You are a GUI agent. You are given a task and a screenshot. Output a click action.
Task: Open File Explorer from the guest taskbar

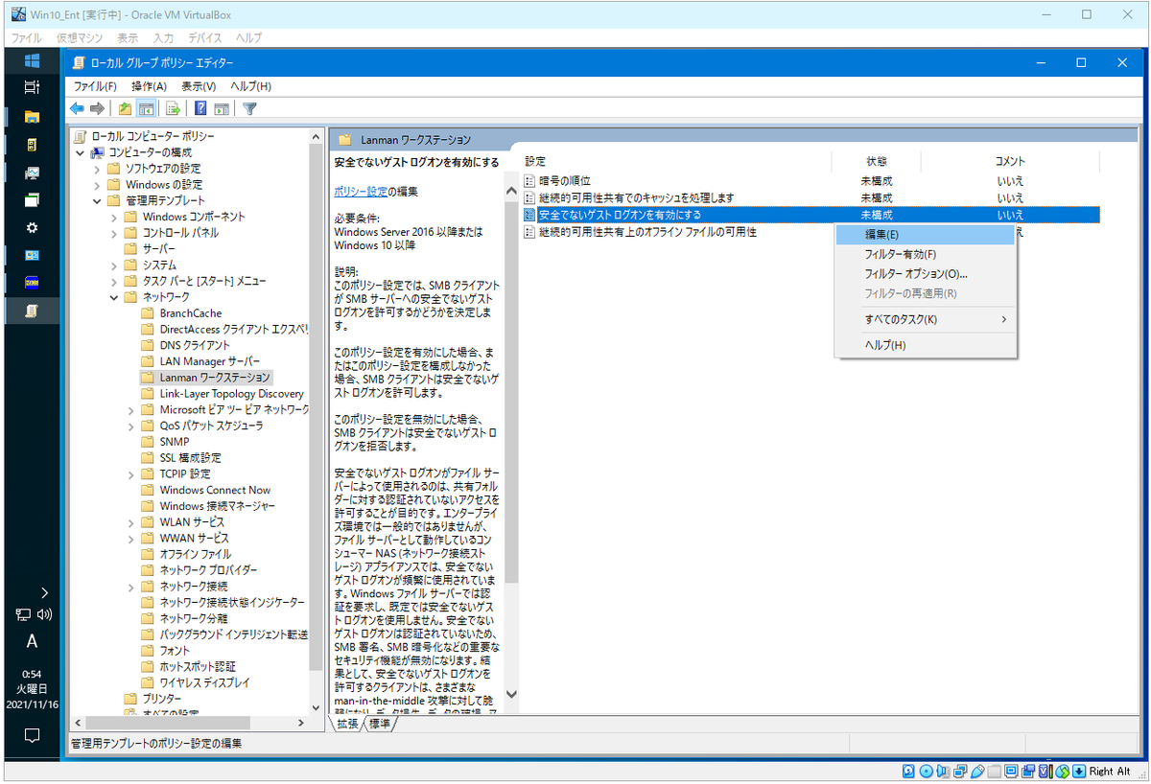click(32, 116)
